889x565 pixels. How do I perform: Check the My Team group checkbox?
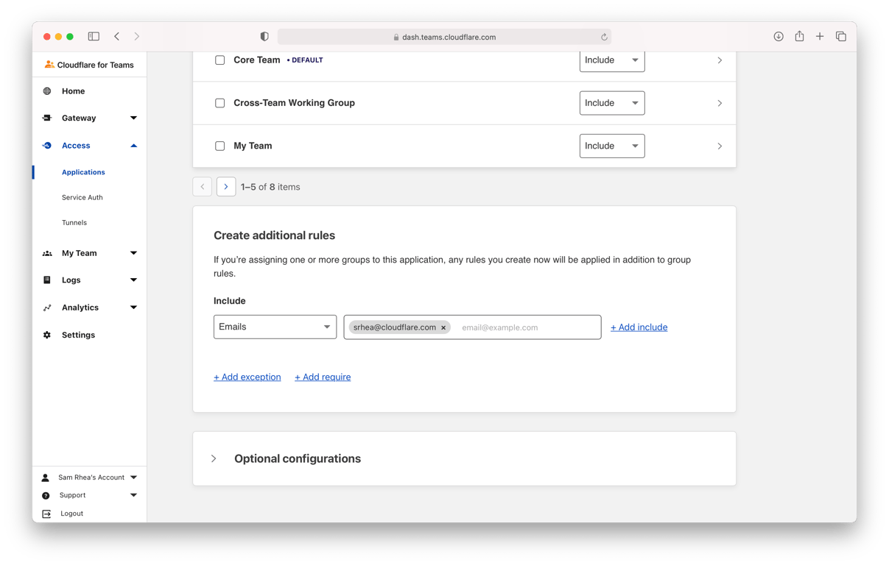coord(219,146)
